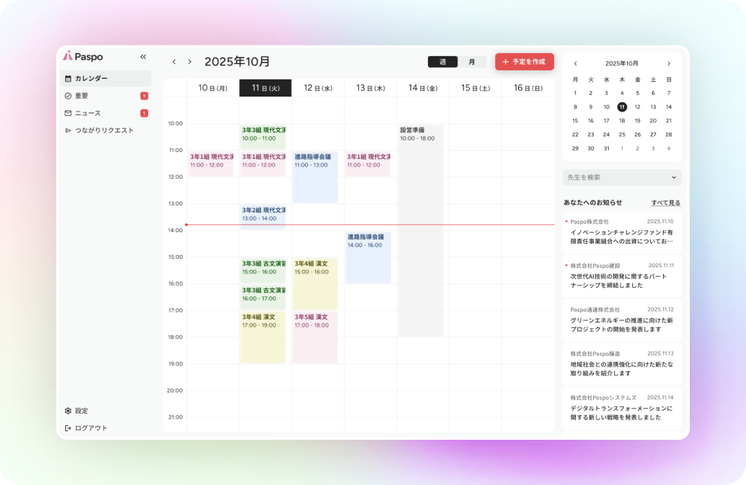Screen dimensions: 746x485
Task: Click the 2025年10月 main heading
Action: (x=237, y=62)
